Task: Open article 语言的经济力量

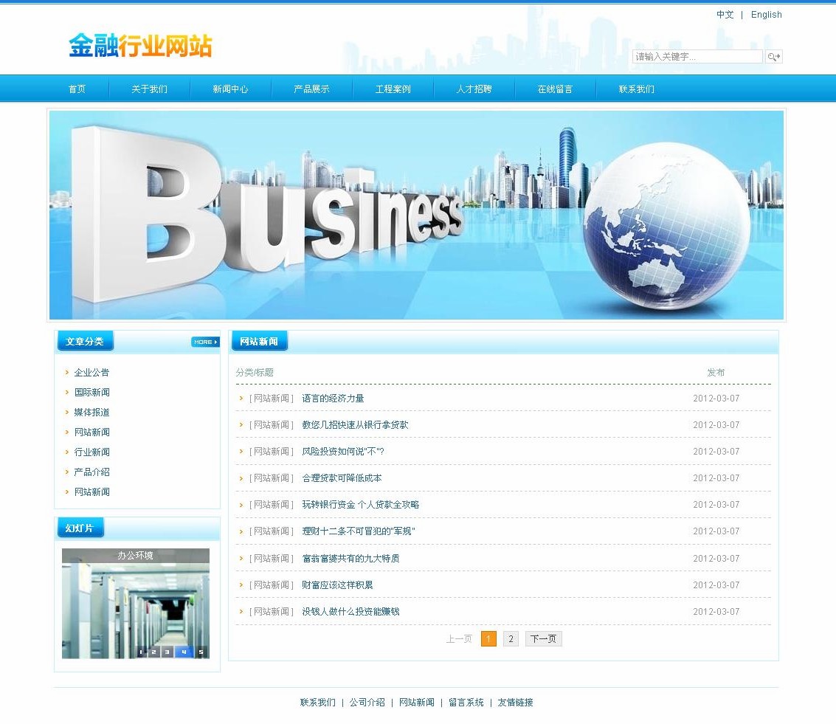Action: (x=333, y=399)
